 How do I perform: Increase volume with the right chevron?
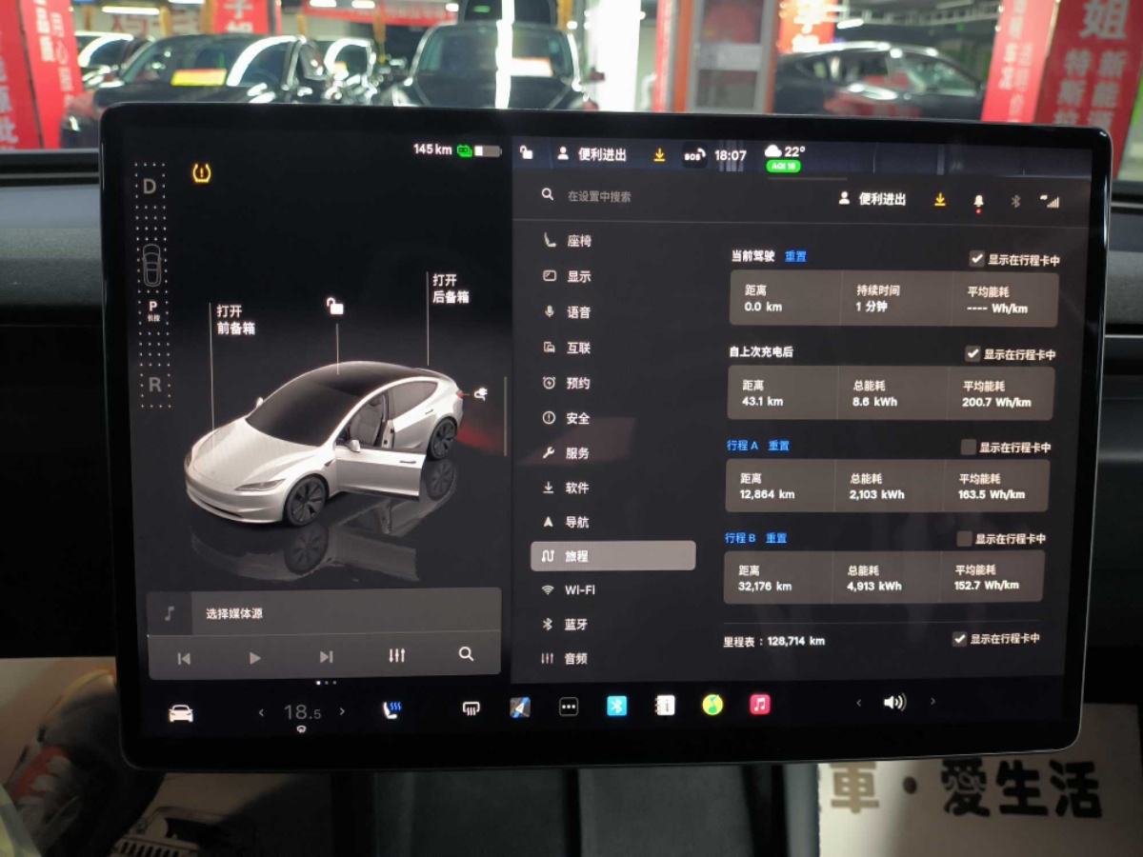tap(932, 702)
